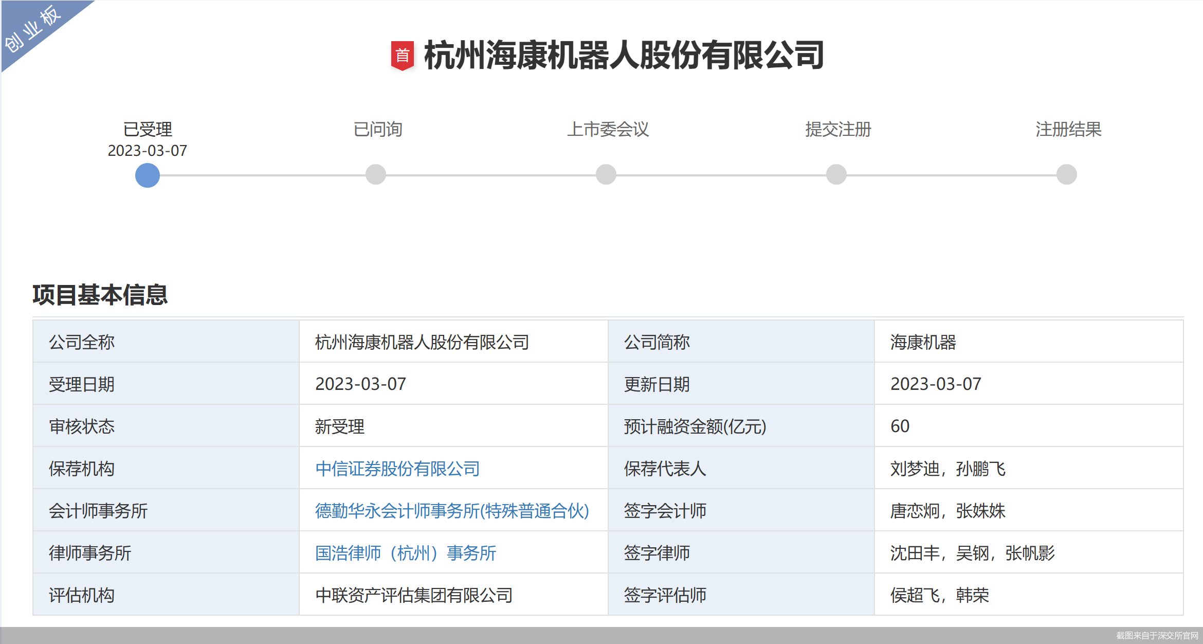Click the 已问询 stage circle
This screenshot has width=1203, height=644.
(376, 174)
